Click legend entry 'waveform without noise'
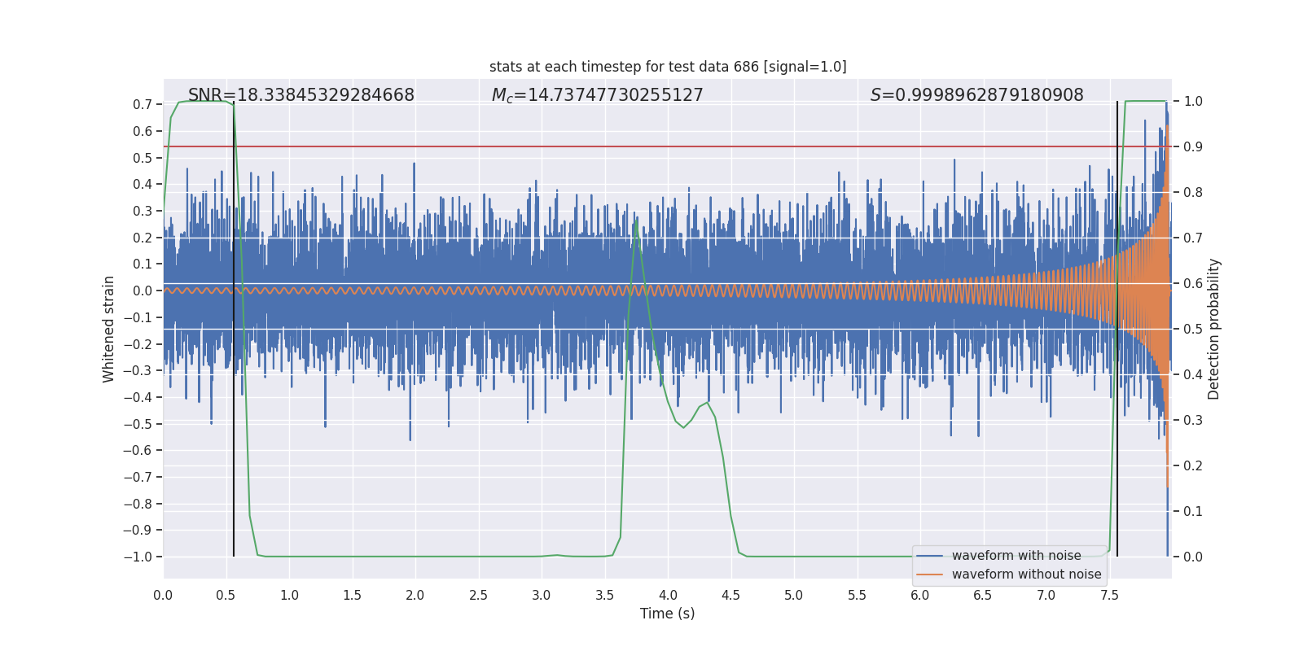The image size is (1303, 651). pos(1027,575)
